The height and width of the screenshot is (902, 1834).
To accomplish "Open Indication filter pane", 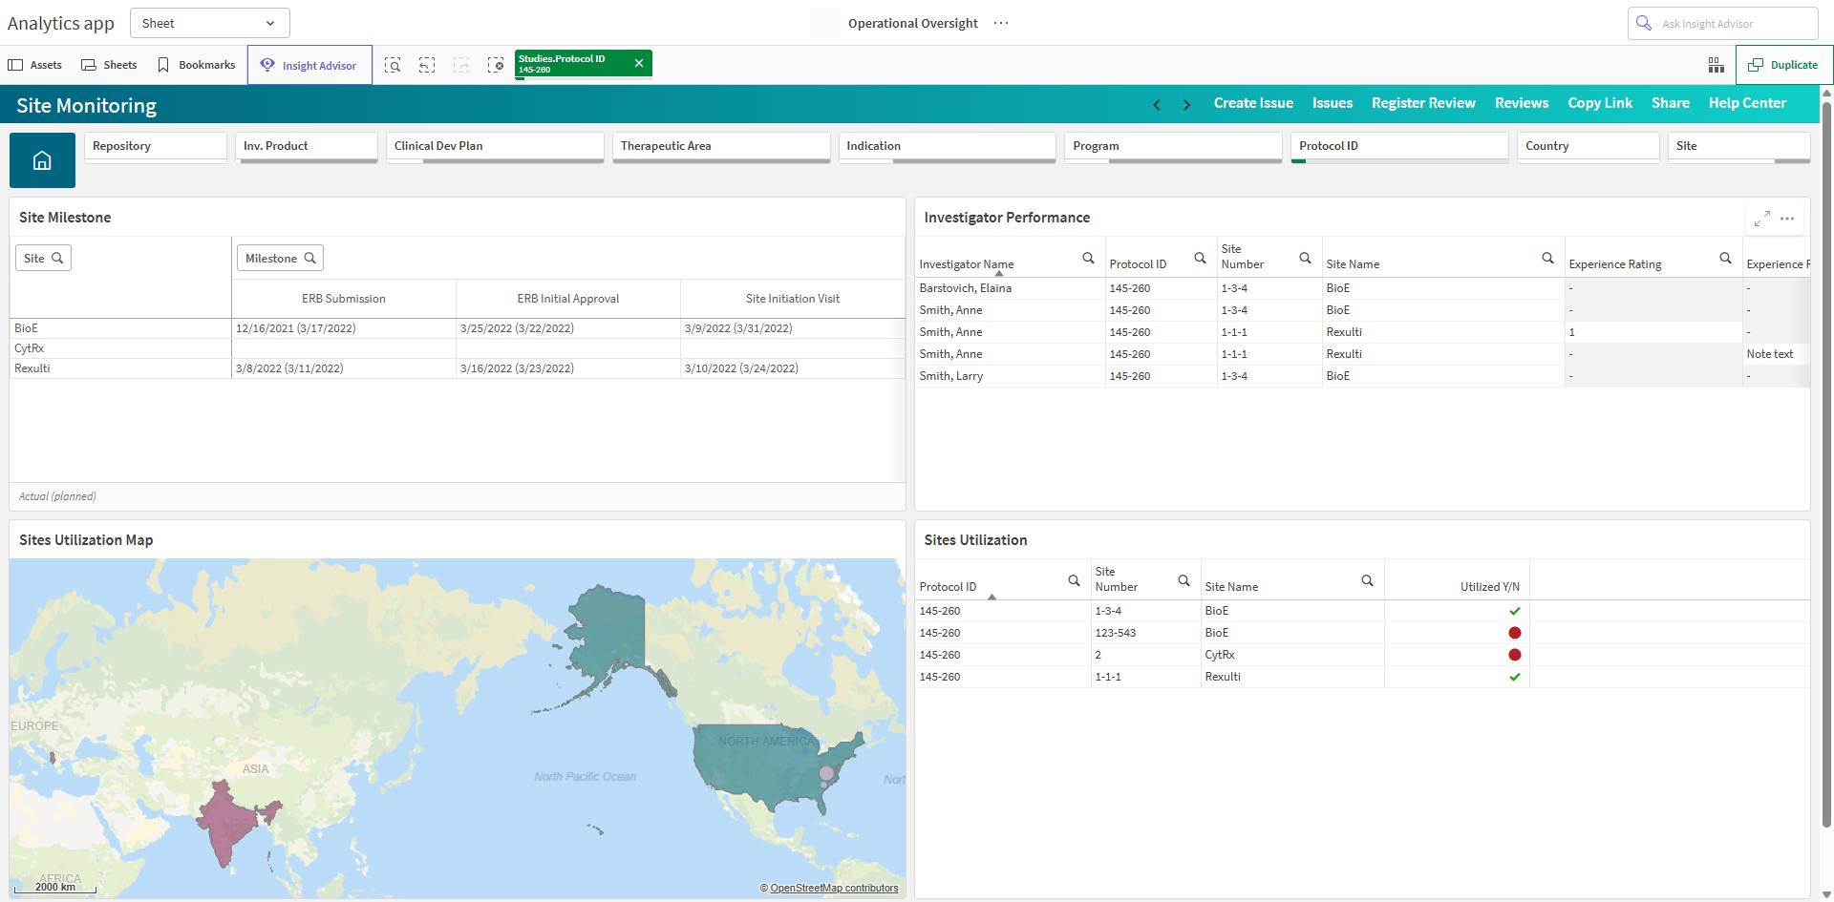I will [x=948, y=147].
